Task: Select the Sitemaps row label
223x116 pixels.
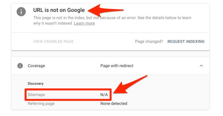Action: click(37, 95)
